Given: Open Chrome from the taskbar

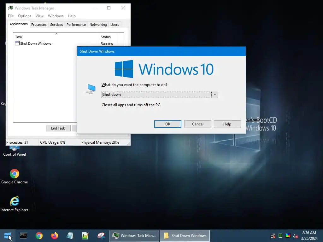Looking at the screenshot, I should [39, 236].
